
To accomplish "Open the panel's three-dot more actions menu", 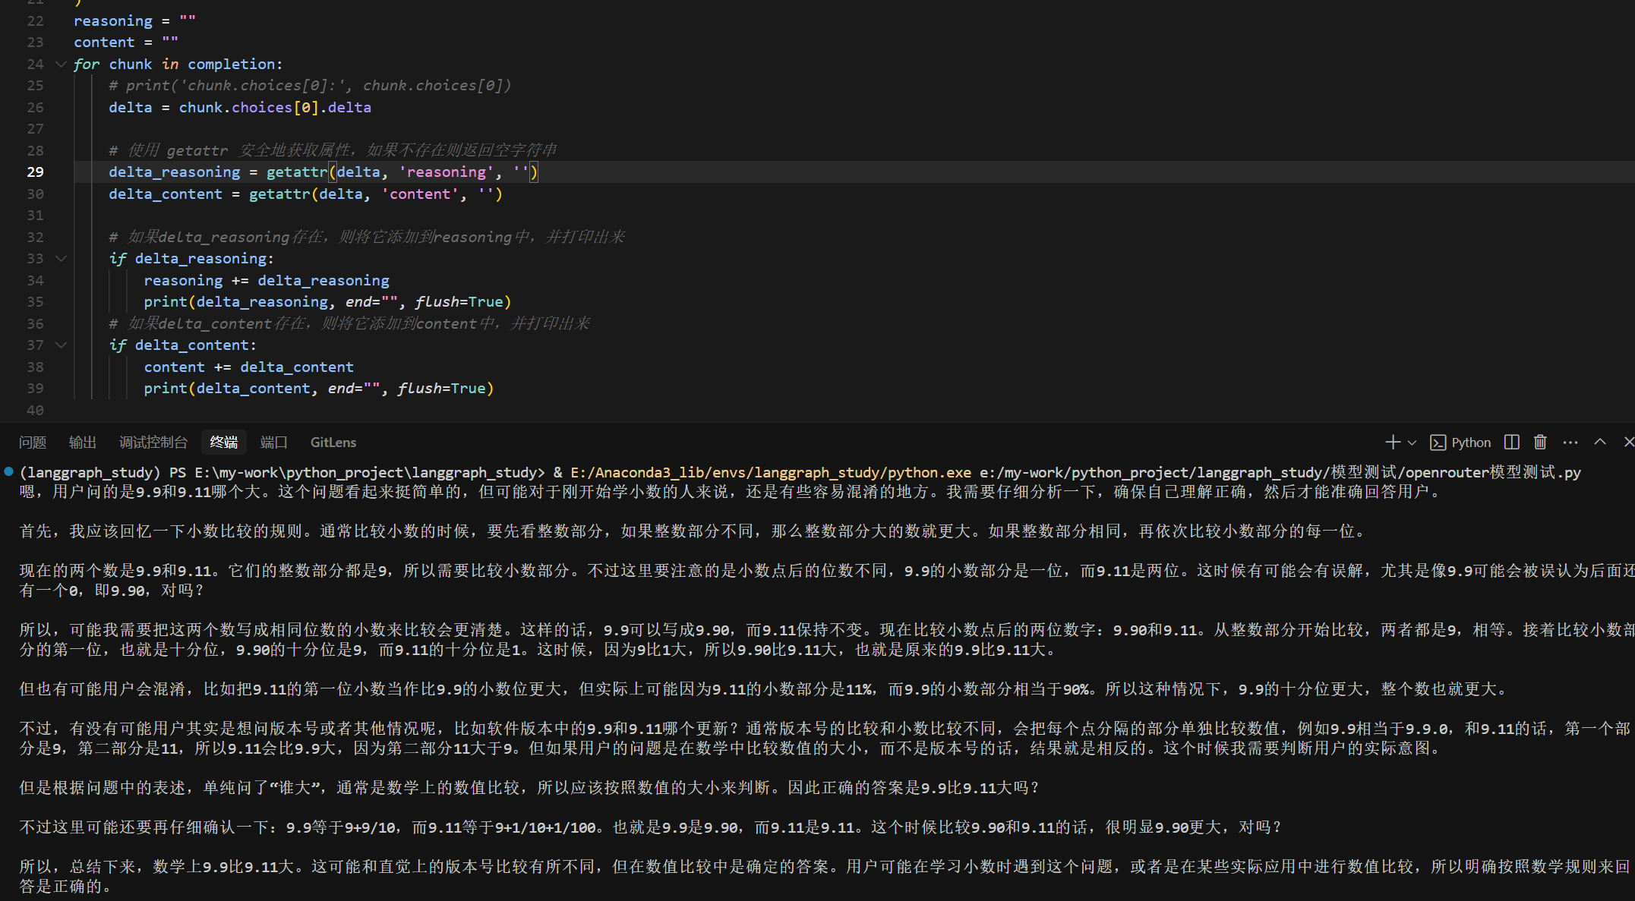I will (1570, 443).
